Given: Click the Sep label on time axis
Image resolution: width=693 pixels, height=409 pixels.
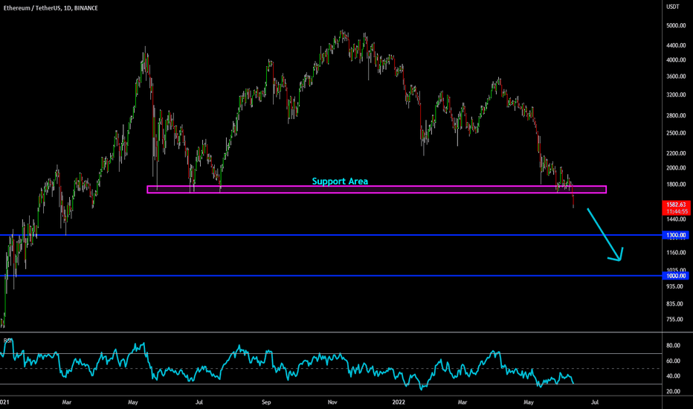Looking at the screenshot, I should [x=266, y=402].
